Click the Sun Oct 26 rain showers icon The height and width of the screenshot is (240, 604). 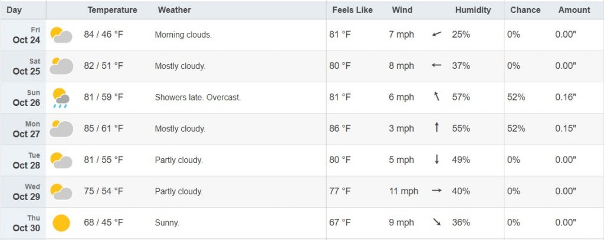click(60, 98)
